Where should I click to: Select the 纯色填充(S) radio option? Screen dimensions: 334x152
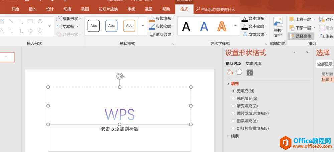click(233, 98)
